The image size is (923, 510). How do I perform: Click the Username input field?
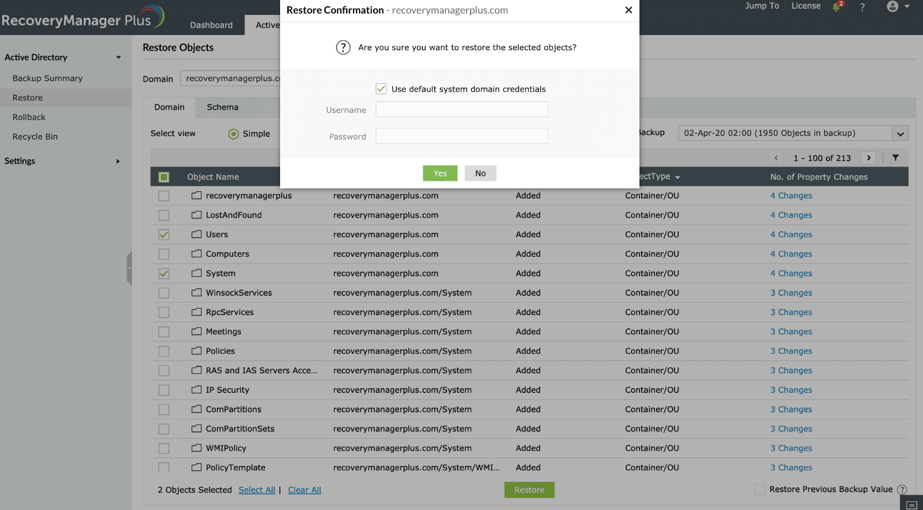(x=462, y=110)
